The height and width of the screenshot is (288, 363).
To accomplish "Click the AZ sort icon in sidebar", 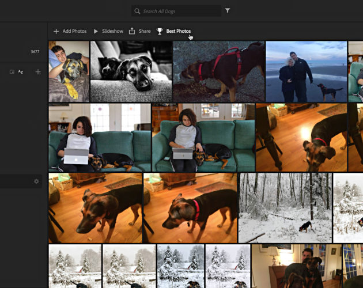I will [21, 72].
